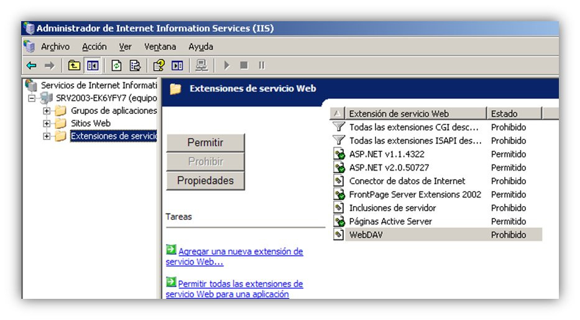Open the Ventana menu
This screenshot has width=580, height=320.
(160, 47)
